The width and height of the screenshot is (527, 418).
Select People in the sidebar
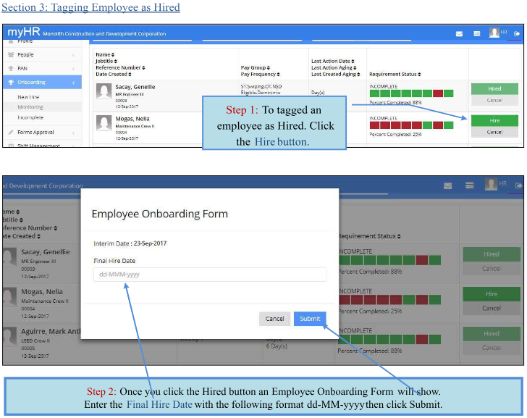[x=25, y=54]
